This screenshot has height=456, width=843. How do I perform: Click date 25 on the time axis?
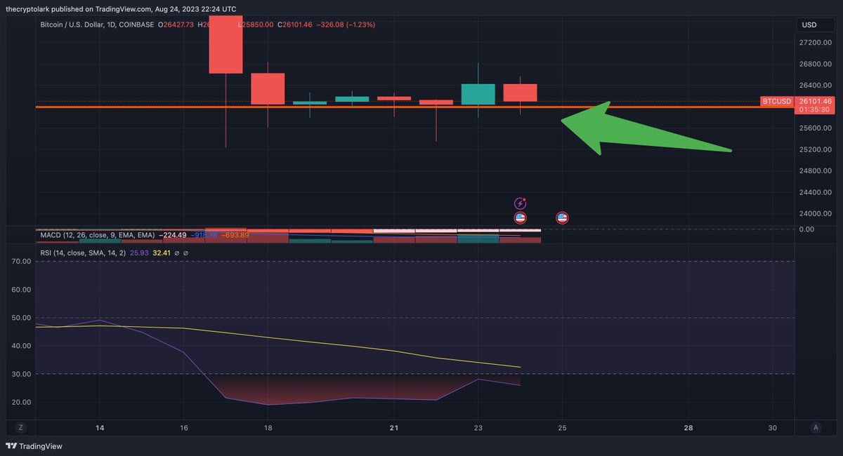point(562,428)
